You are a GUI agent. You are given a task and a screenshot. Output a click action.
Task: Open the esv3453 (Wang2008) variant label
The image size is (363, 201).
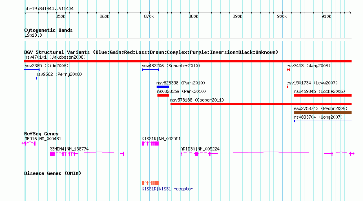(308, 66)
